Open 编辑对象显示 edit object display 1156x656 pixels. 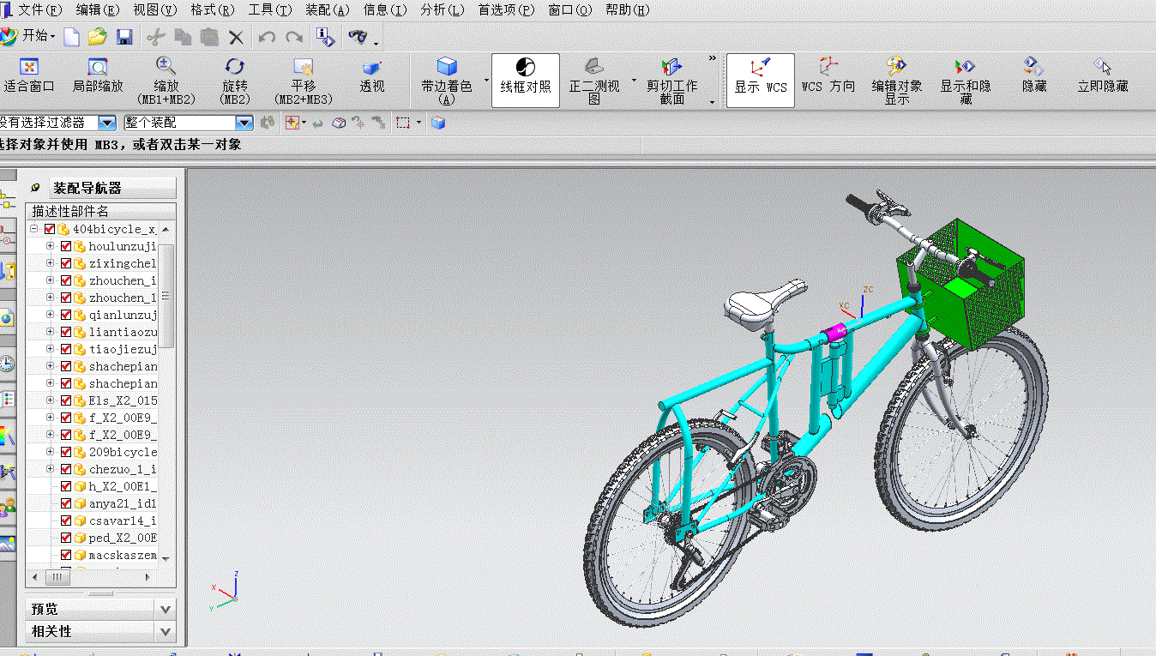pos(897,67)
